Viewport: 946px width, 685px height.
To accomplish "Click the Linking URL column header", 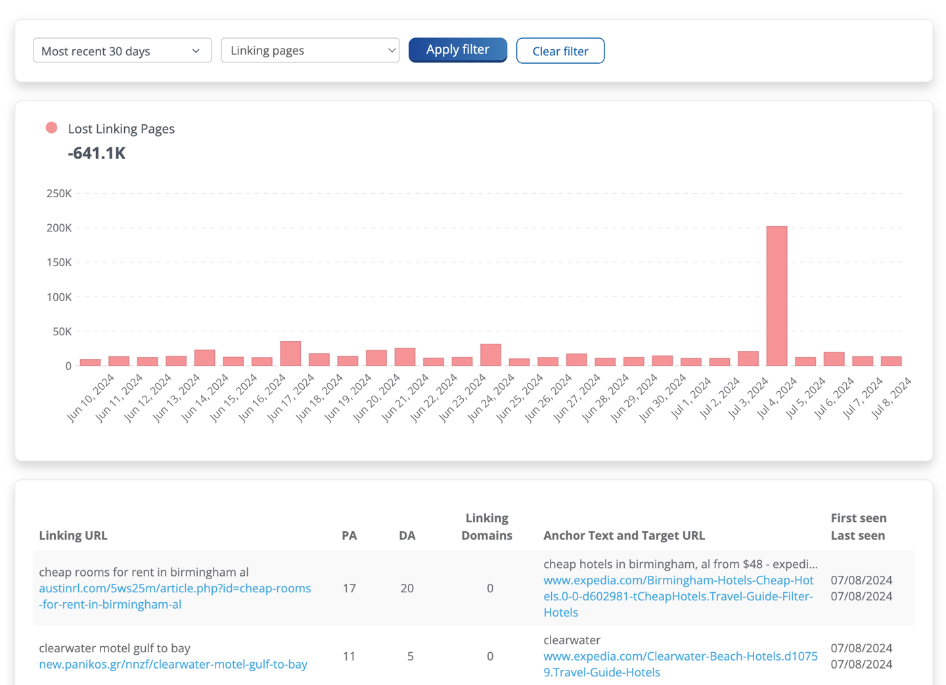I will (x=73, y=535).
